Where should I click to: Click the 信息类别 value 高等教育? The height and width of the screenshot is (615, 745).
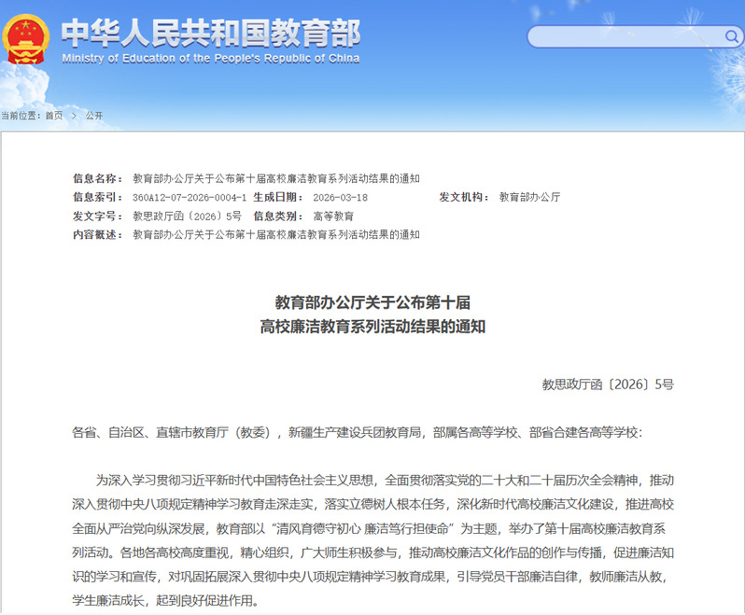coord(333,216)
